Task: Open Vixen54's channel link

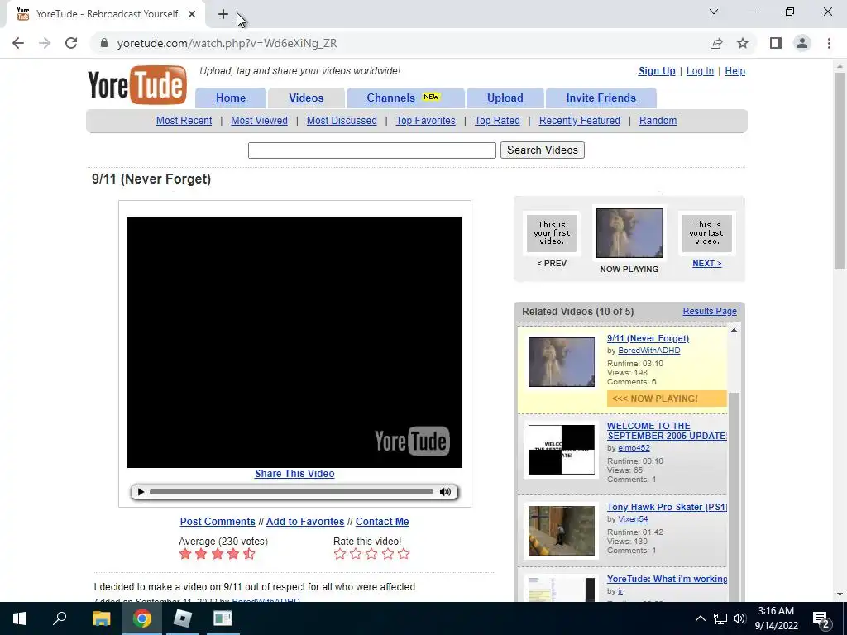Action: click(x=633, y=519)
